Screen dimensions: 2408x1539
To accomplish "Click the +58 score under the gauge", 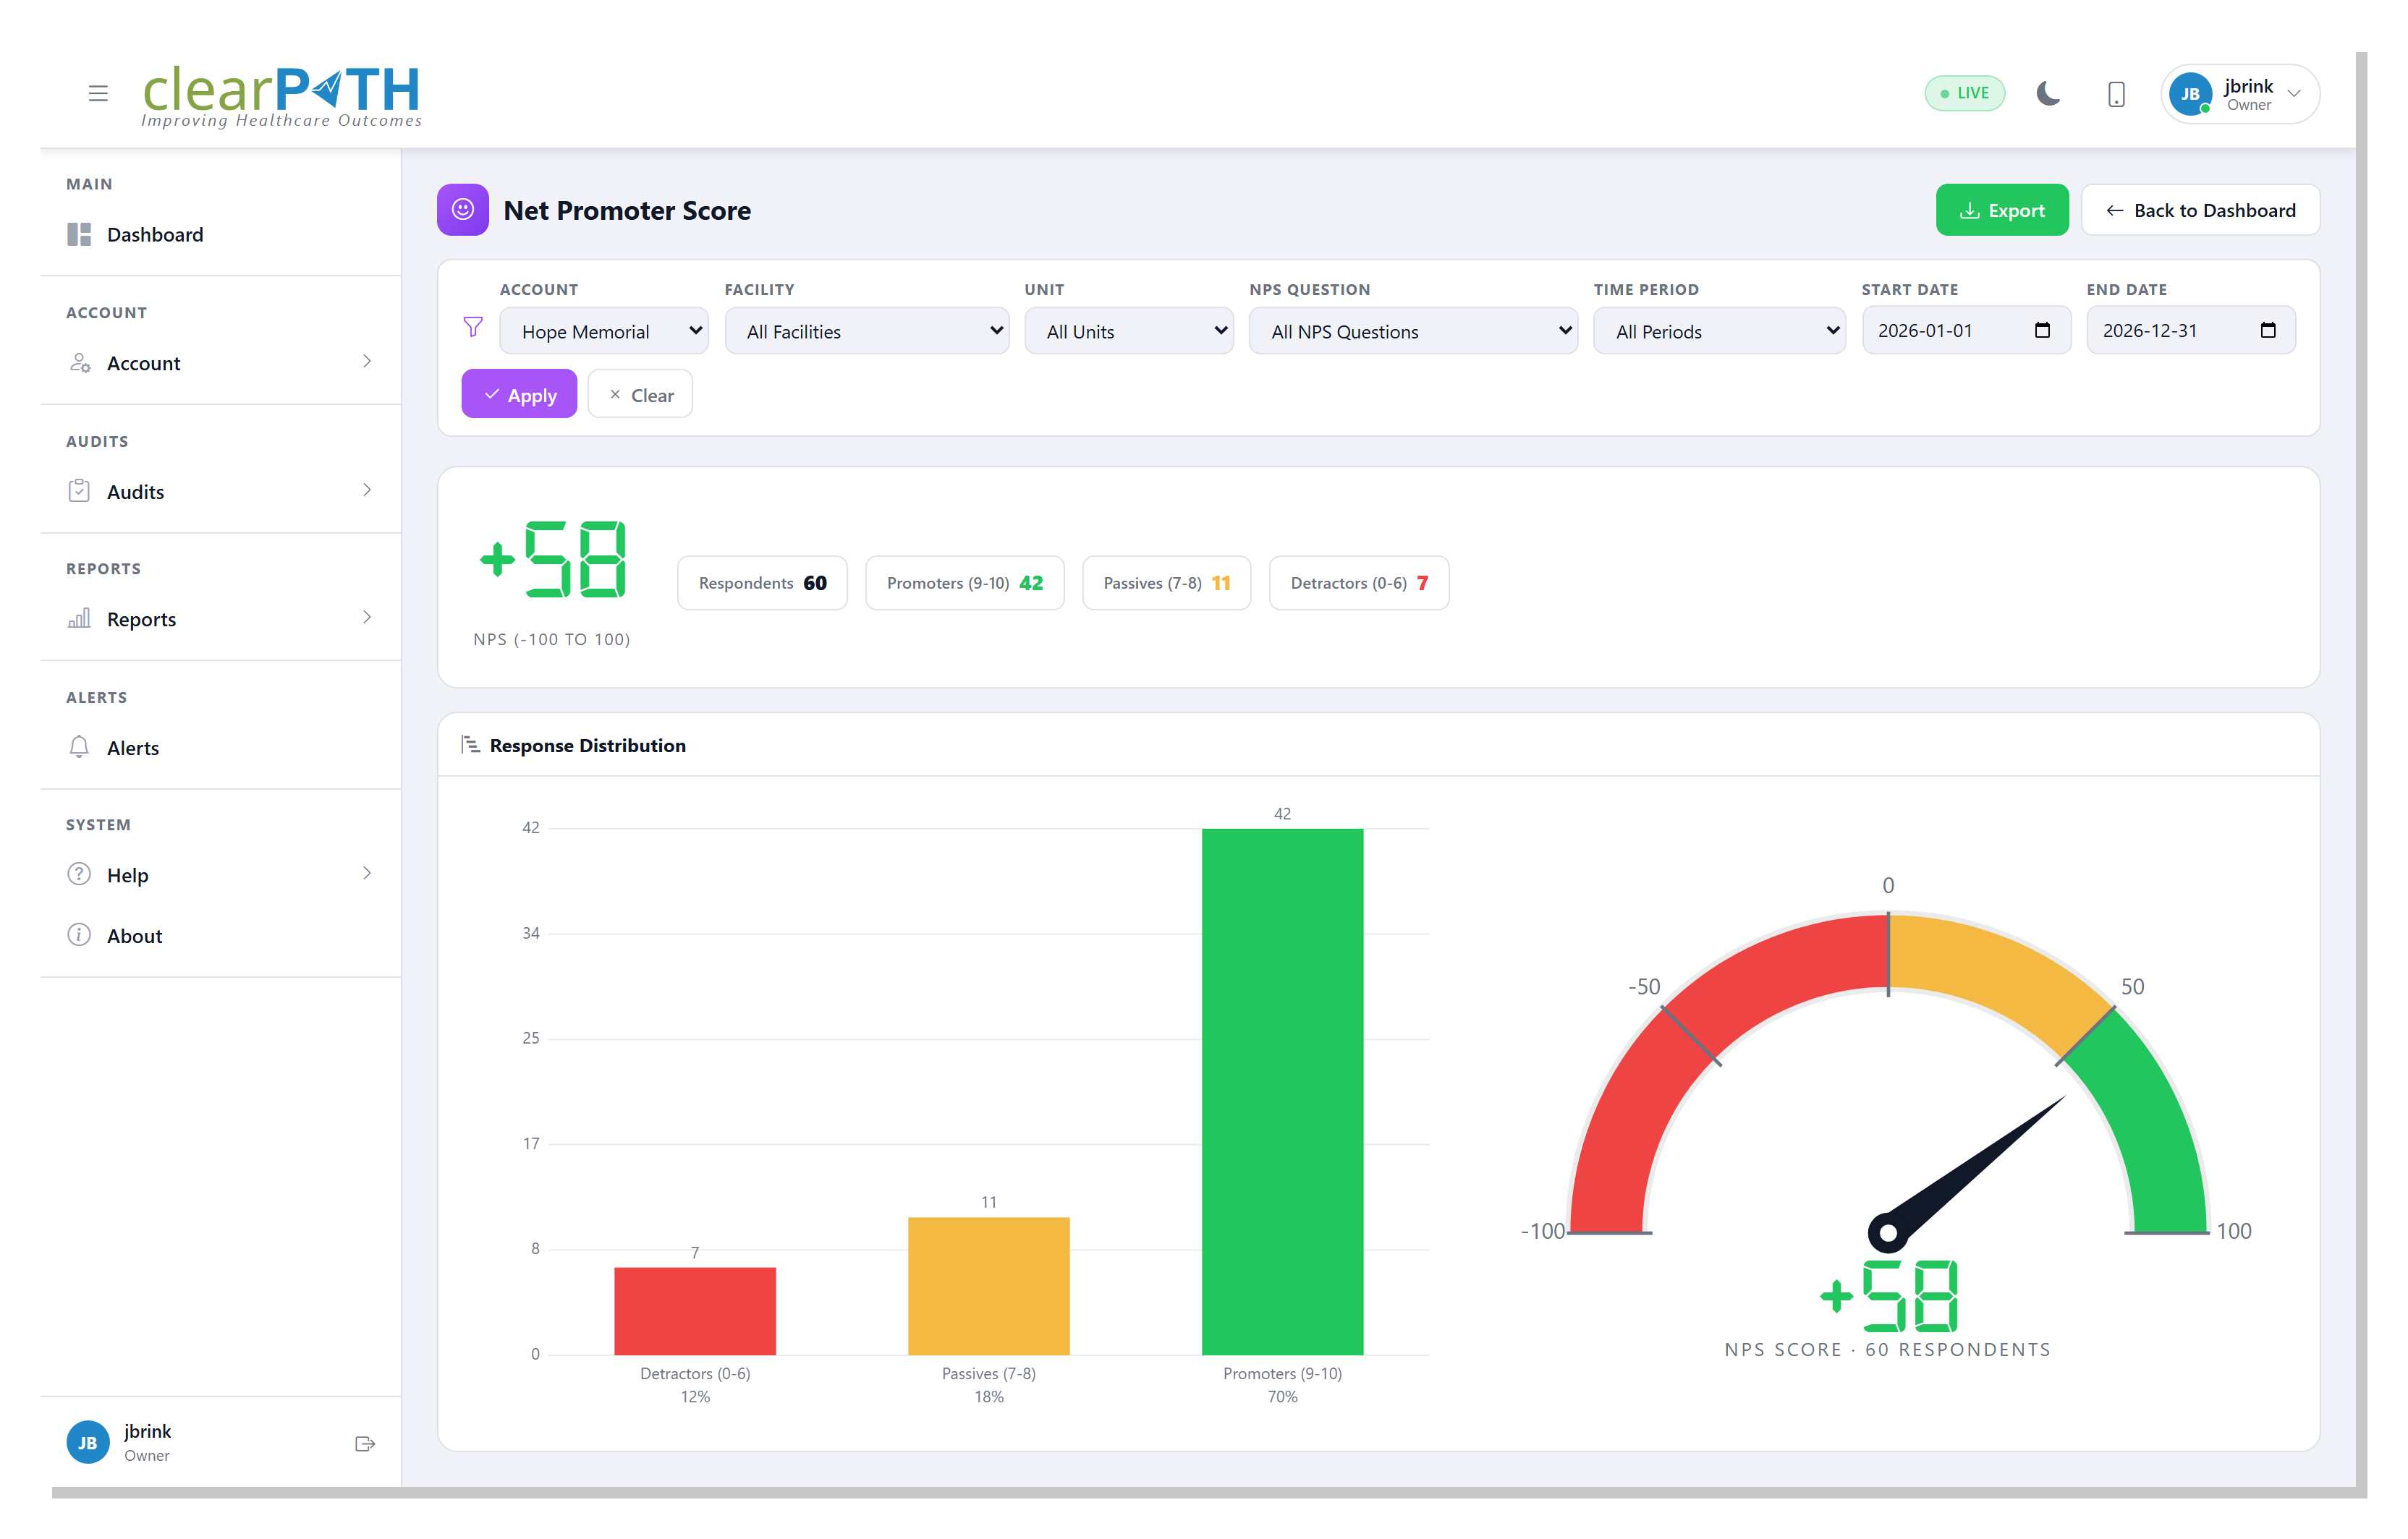I will coord(1888,1296).
